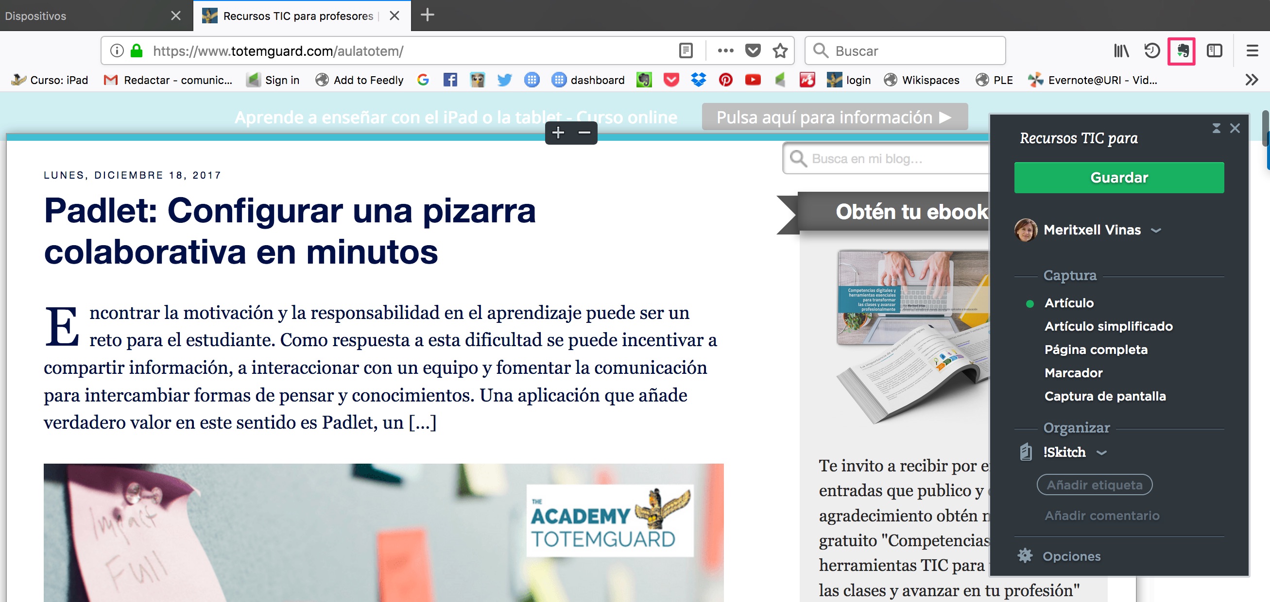Click the Buscar search box

pyautogui.click(x=905, y=51)
